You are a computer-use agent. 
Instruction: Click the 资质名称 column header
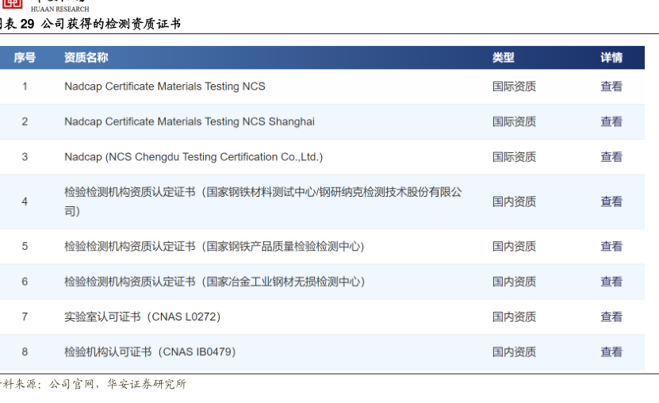pos(86,57)
